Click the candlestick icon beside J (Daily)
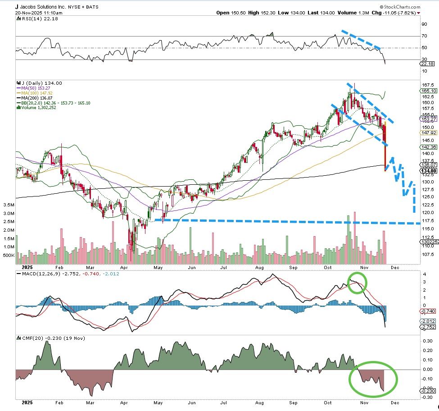 click(x=18, y=83)
